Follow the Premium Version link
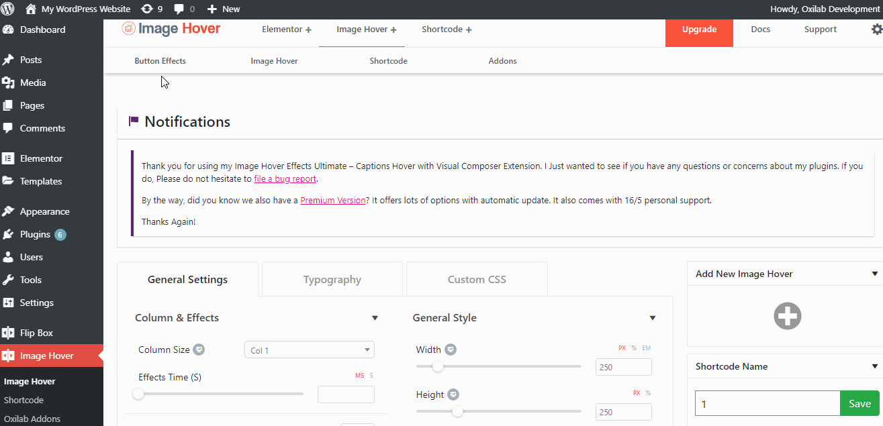Image resolution: width=883 pixels, height=426 pixels. click(333, 201)
